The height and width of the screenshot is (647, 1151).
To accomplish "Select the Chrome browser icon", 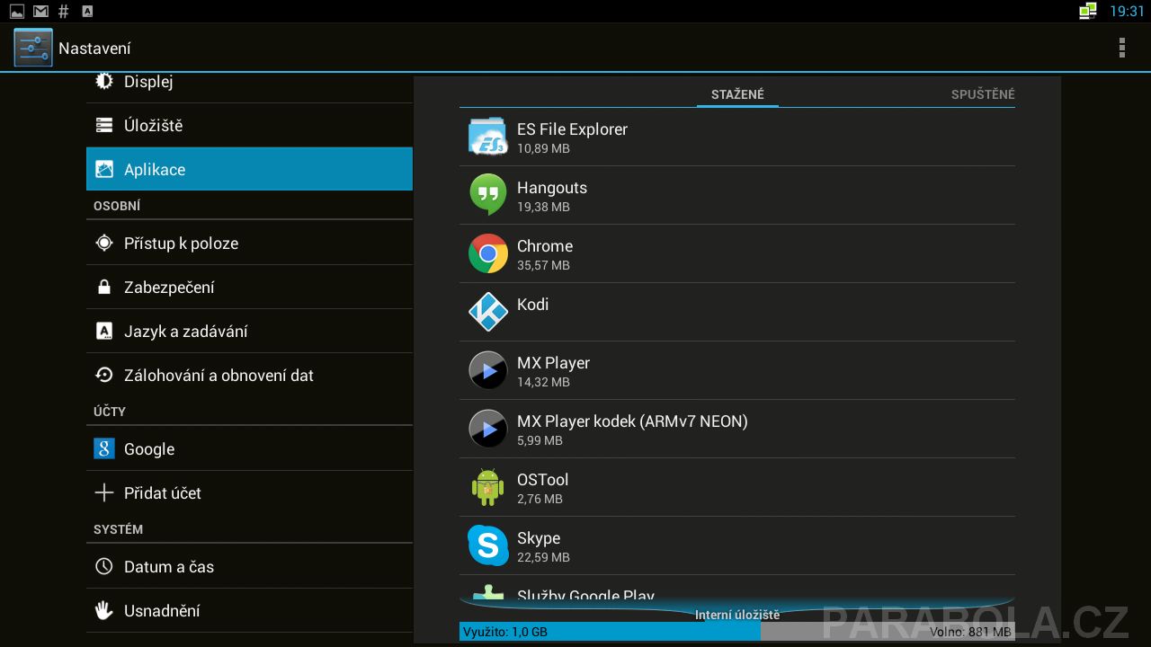I will coord(488,253).
